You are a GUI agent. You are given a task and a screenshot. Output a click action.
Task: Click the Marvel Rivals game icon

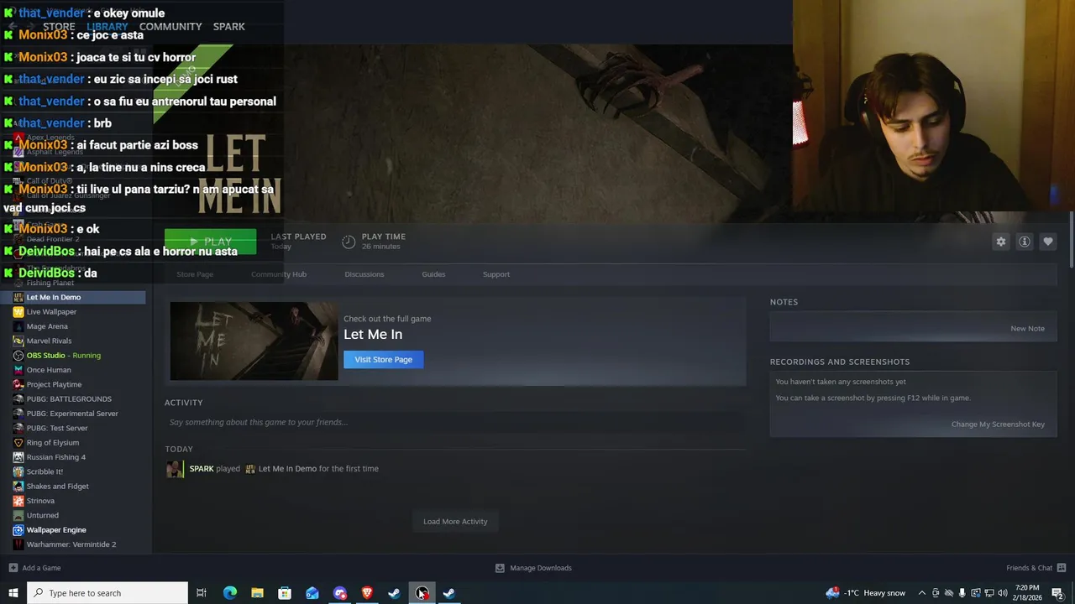18,341
